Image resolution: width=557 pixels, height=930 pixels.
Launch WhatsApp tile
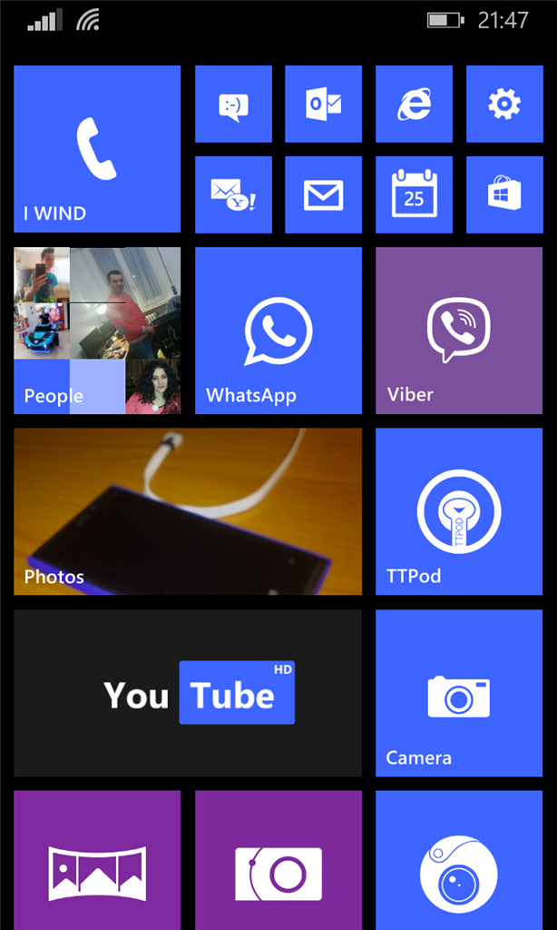click(x=278, y=331)
